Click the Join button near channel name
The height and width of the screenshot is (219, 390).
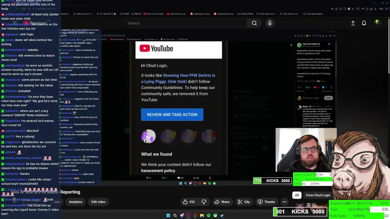click(57, 202)
